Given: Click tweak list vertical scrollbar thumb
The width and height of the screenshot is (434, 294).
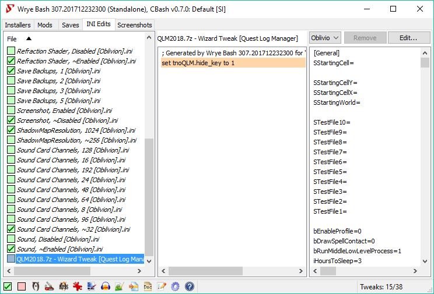Looking at the screenshot, I should (149, 197).
